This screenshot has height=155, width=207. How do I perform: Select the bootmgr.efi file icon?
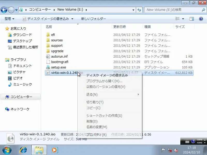click(x=48, y=62)
